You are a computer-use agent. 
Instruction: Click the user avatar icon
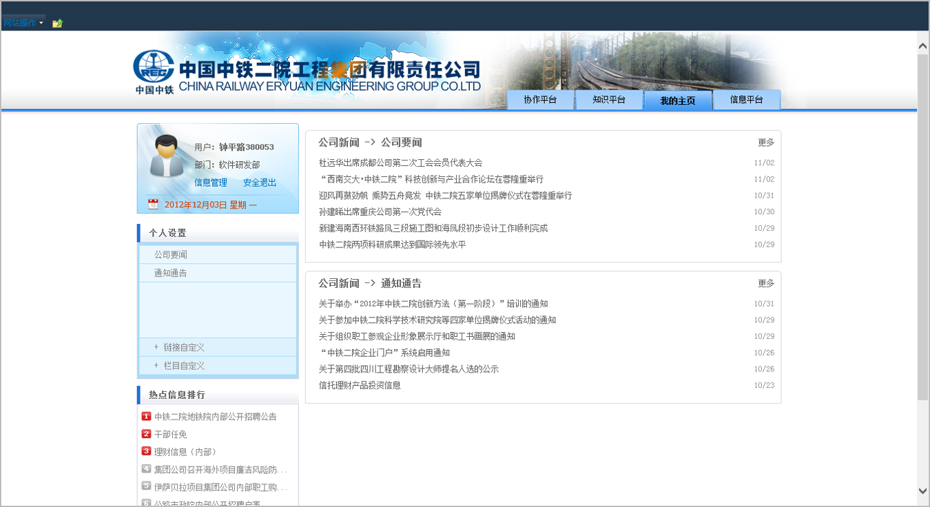pyautogui.click(x=165, y=156)
